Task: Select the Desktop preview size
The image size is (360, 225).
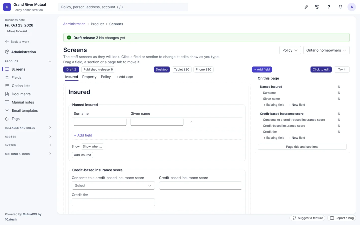Action: click(x=162, y=69)
